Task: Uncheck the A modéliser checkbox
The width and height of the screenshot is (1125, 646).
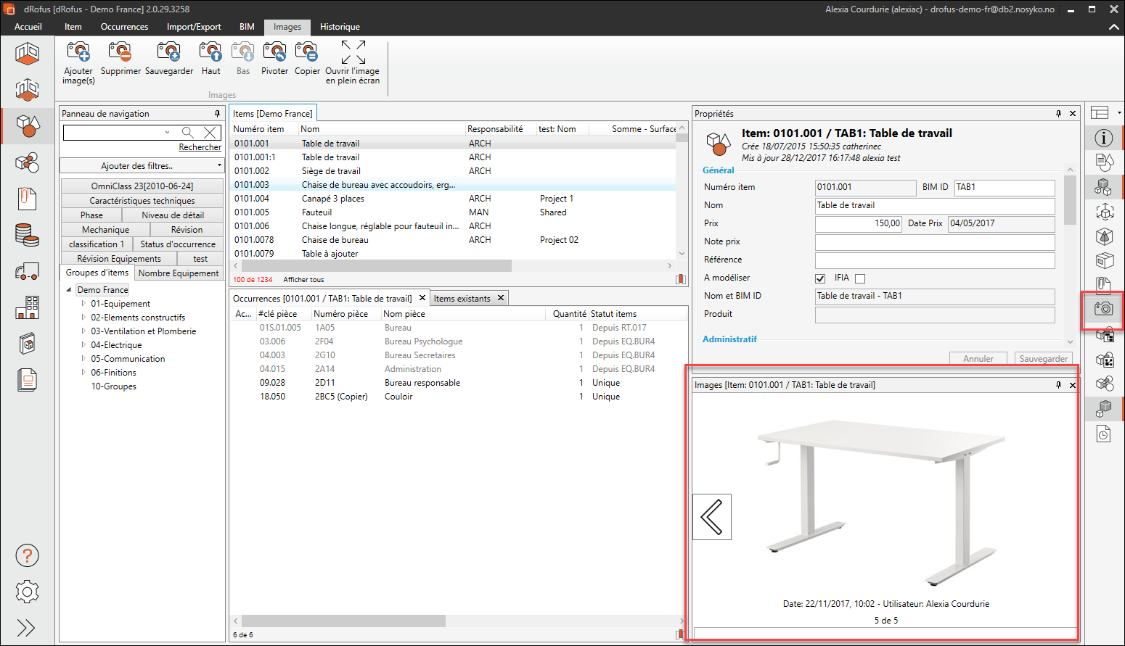Action: pyautogui.click(x=820, y=278)
